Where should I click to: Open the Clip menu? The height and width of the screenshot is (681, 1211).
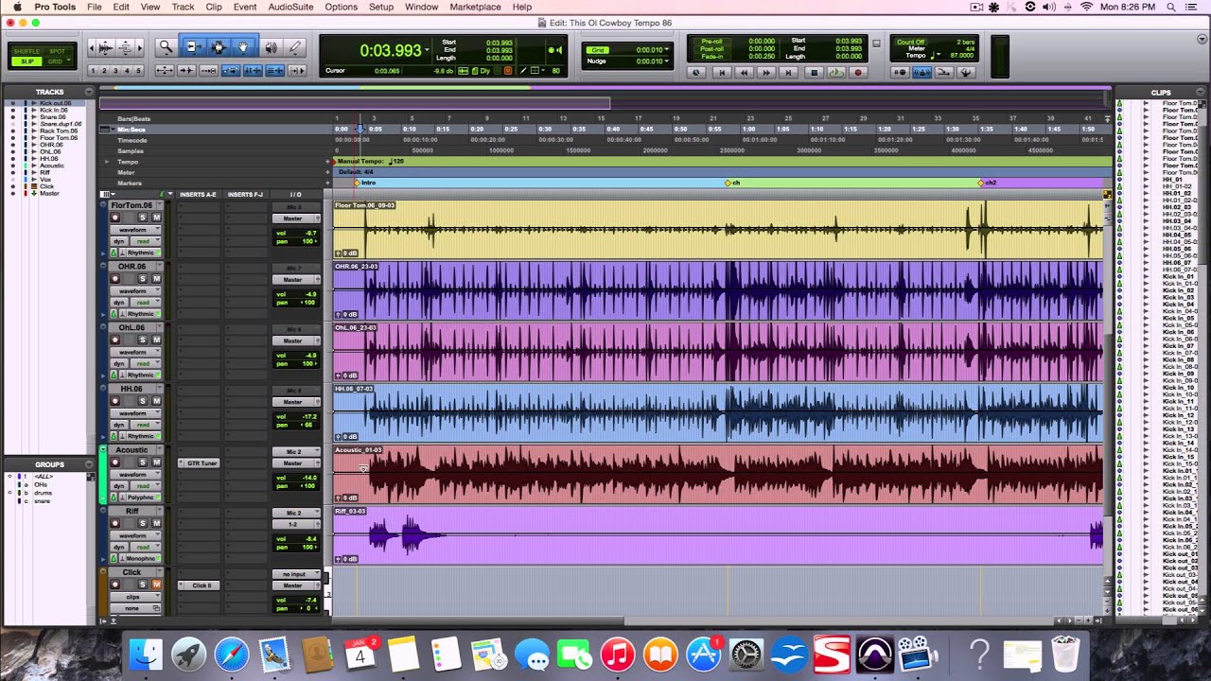[214, 7]
